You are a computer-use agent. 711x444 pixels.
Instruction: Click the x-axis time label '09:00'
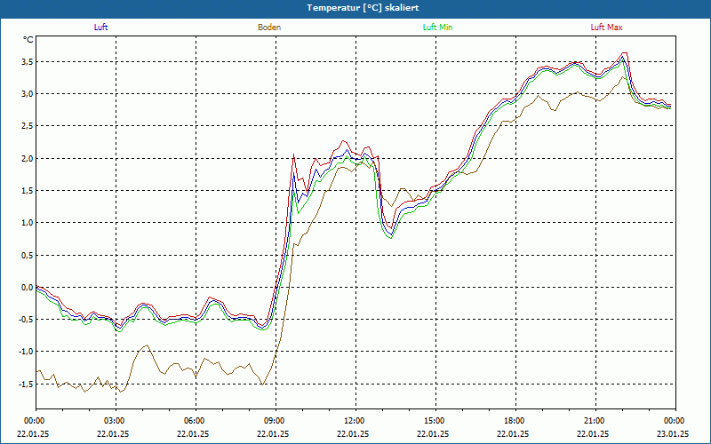point(276,421)
